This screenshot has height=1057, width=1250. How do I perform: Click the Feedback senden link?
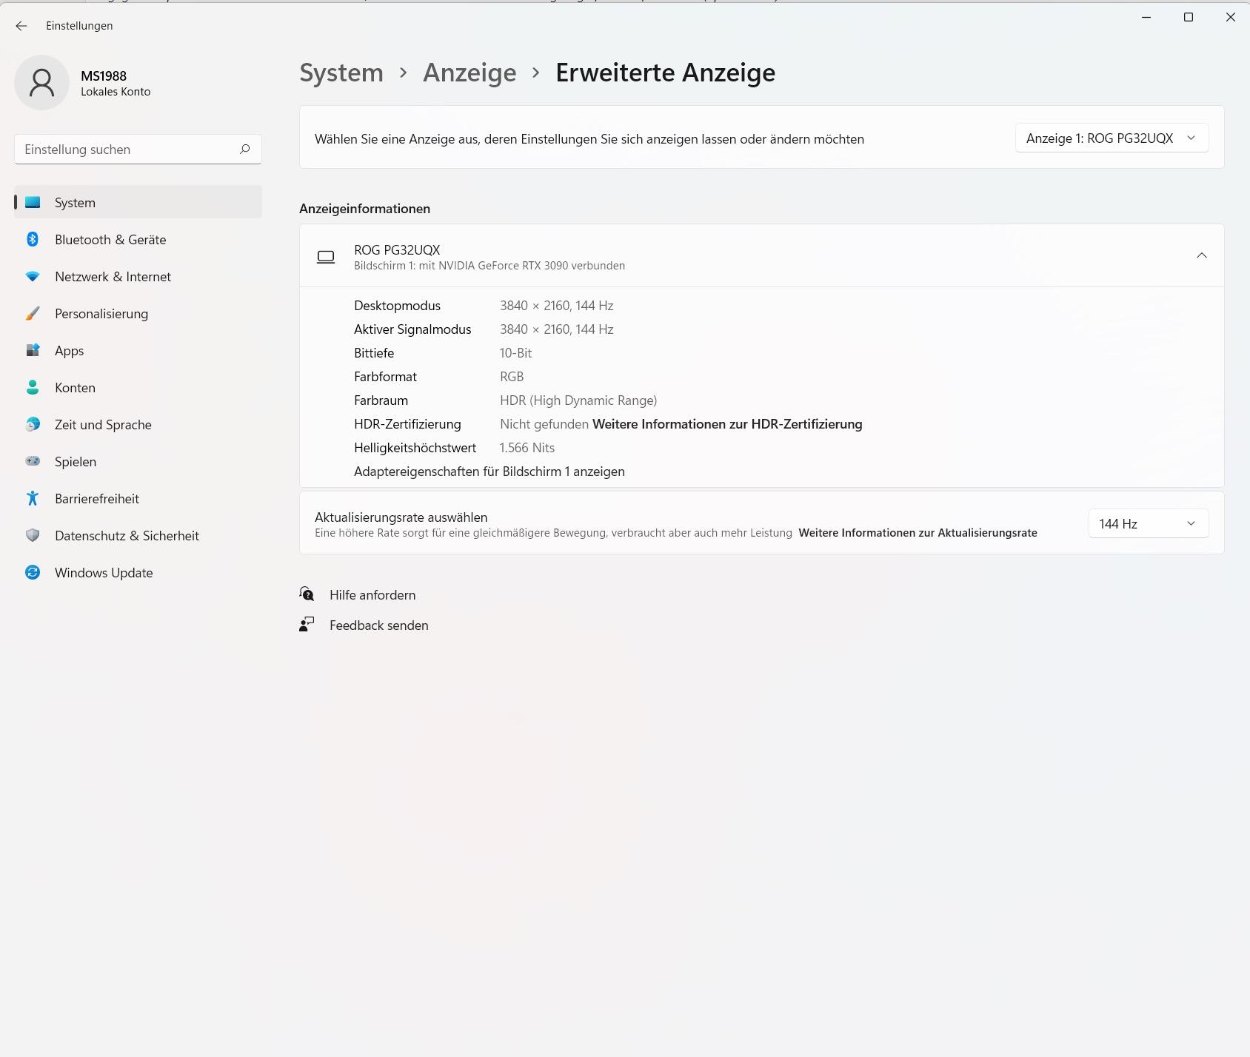379,625
